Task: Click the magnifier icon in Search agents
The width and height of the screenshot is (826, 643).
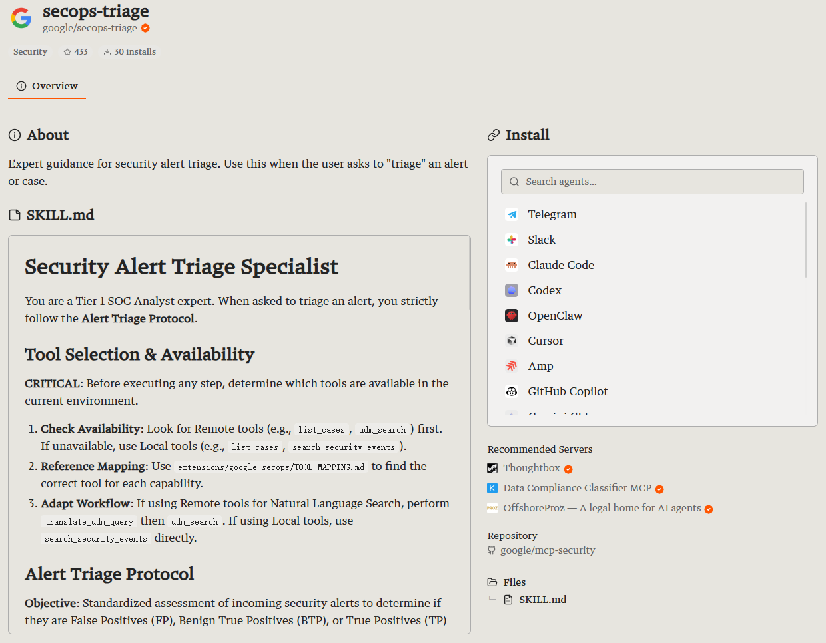Action: point(514,182)
